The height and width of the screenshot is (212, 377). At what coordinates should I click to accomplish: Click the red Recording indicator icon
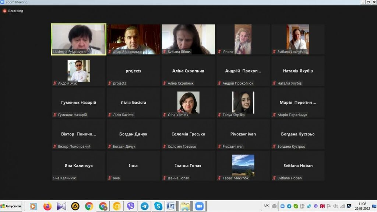[x=5, y=11]
